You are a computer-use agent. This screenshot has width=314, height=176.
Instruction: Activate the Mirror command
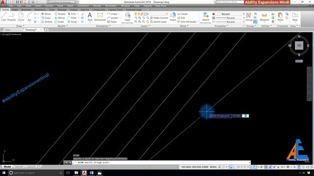[59, 18]
